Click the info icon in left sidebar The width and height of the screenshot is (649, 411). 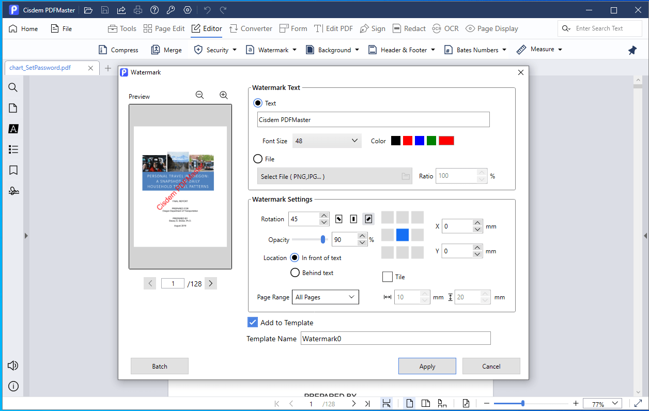click(13, 386)
